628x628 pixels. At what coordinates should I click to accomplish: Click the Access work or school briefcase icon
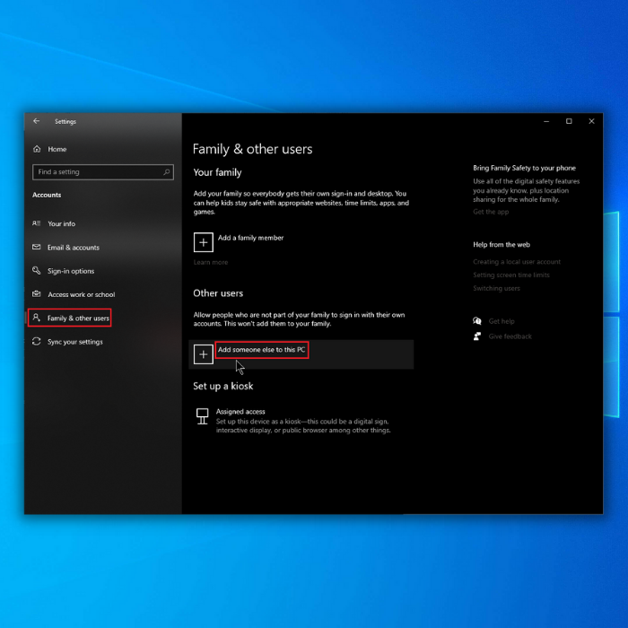point(37,294)
